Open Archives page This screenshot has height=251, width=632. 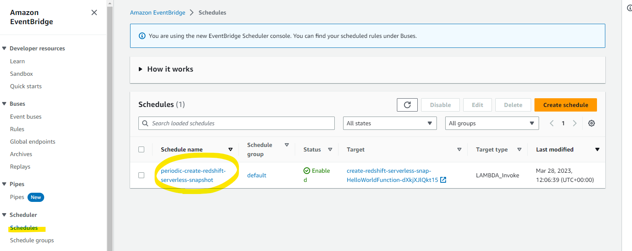coord(21,154)
